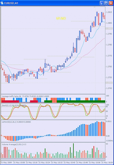Click the 20 level on Stochastic scale
114x165 pixels.
pos(107,116)
